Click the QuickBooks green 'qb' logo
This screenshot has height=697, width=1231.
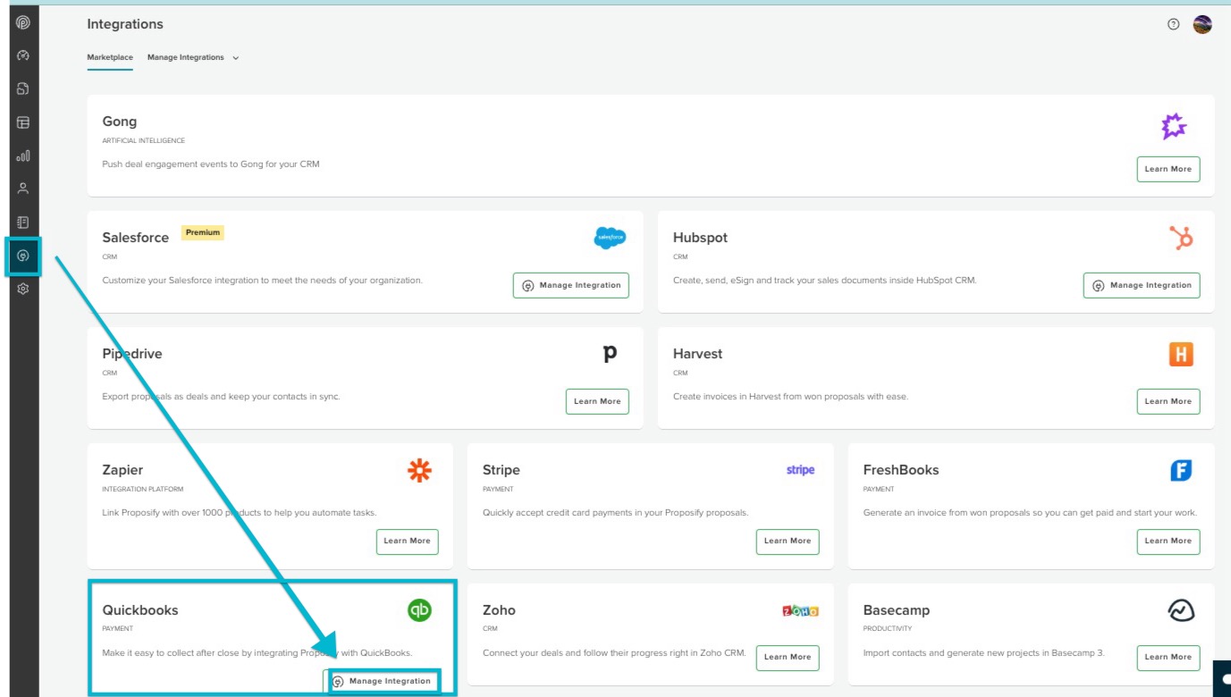point(419,610)
